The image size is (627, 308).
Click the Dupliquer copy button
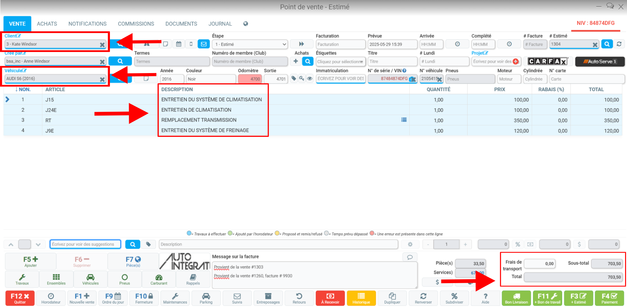[392, 298]
